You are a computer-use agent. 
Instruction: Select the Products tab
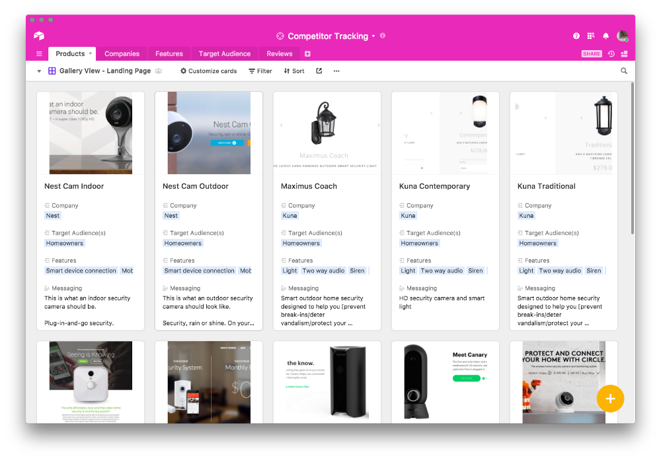point(70,54)
